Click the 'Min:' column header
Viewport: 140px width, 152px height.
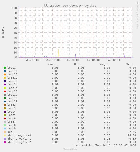[77, 64]
